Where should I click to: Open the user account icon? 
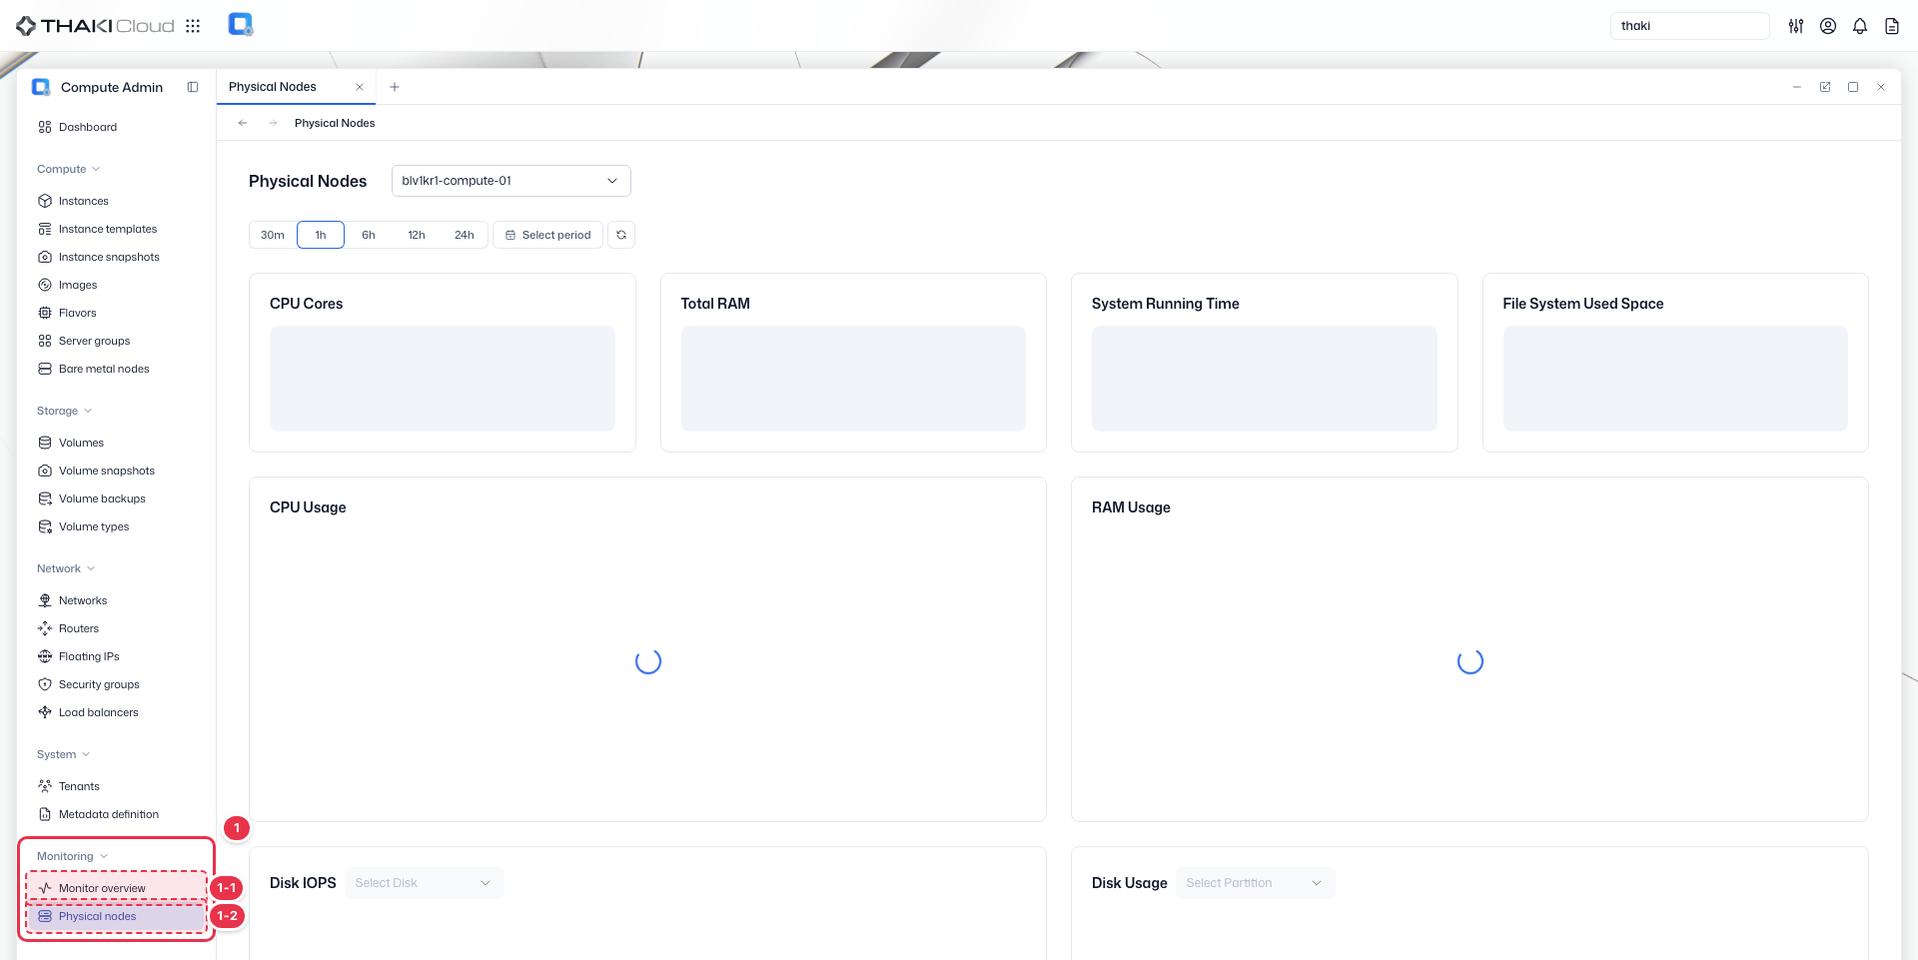tap(1828, 26)
